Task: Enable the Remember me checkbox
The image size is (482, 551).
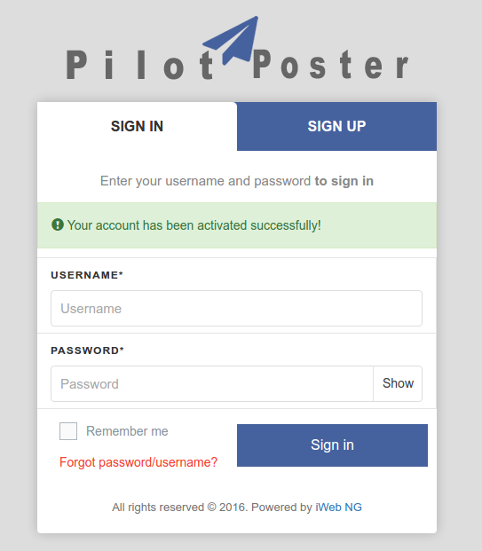Action: coord(68,431)
